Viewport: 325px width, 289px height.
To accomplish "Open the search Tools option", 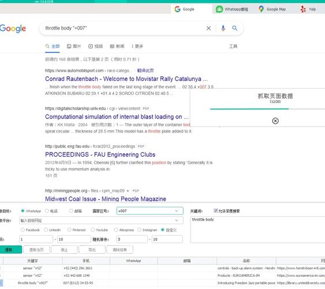I will click(233, 46).
